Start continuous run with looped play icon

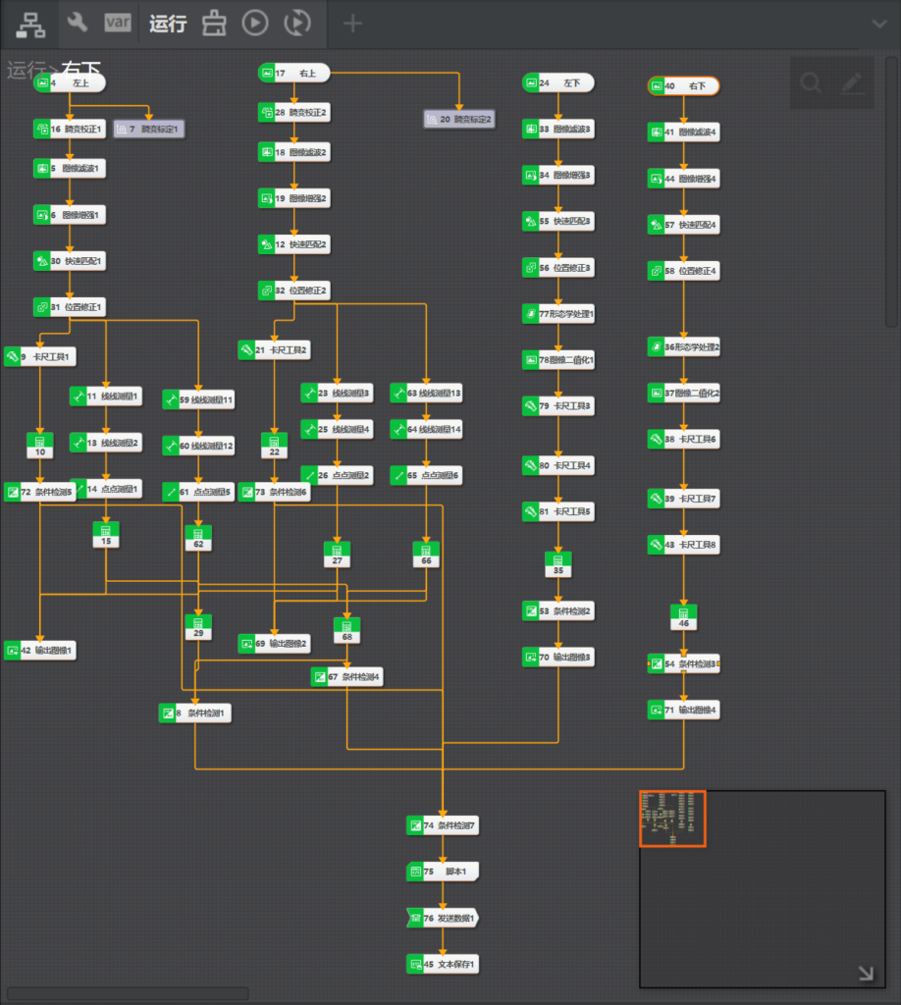pos(297,24)
